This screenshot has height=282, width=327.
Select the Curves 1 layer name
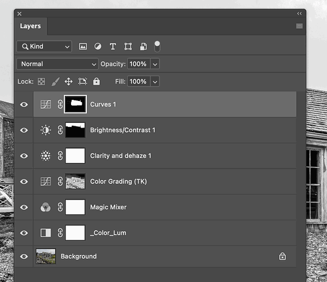pyautogui.click(x=103, y=104)
